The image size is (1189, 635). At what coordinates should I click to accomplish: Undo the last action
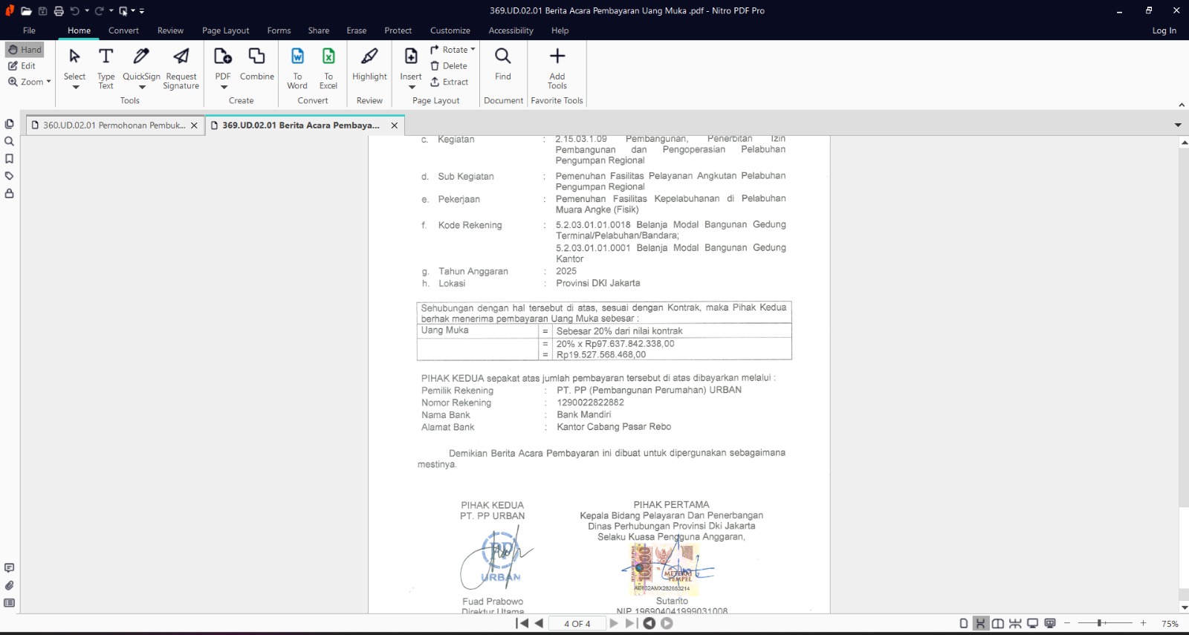[74, 11]
